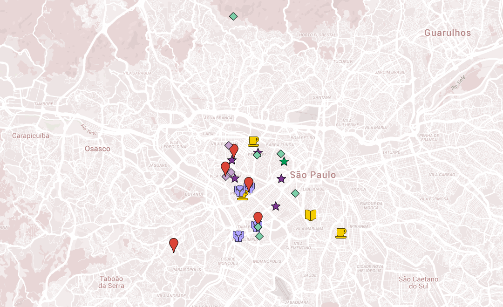The image size is (503, 307).
Task: Select the Bom Retiro label
Action: 303,138
